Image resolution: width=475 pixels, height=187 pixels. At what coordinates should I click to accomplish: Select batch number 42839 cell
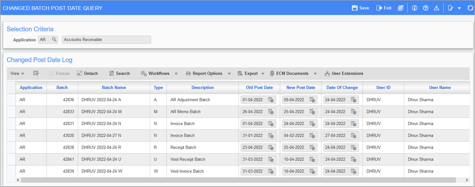coord(62,171)
